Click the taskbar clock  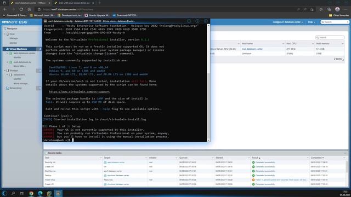click(344, 193)
